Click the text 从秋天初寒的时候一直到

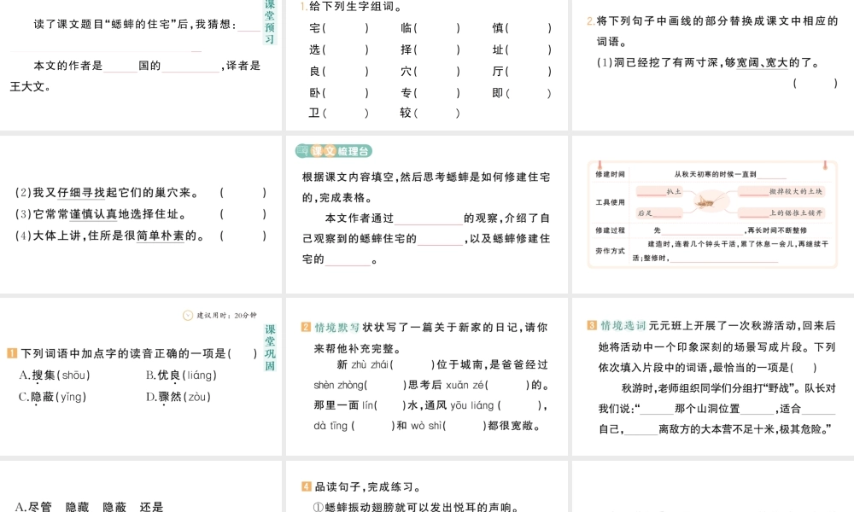[x=715, y=174]
